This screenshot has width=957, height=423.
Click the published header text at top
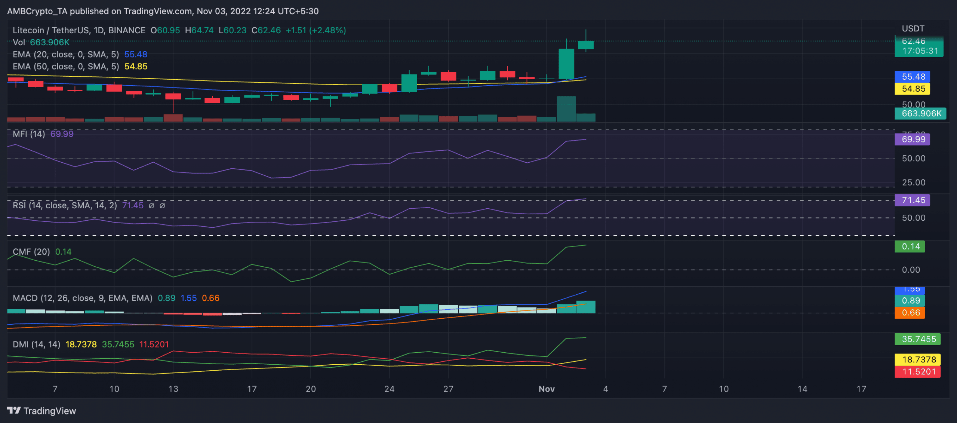point(163,11)
